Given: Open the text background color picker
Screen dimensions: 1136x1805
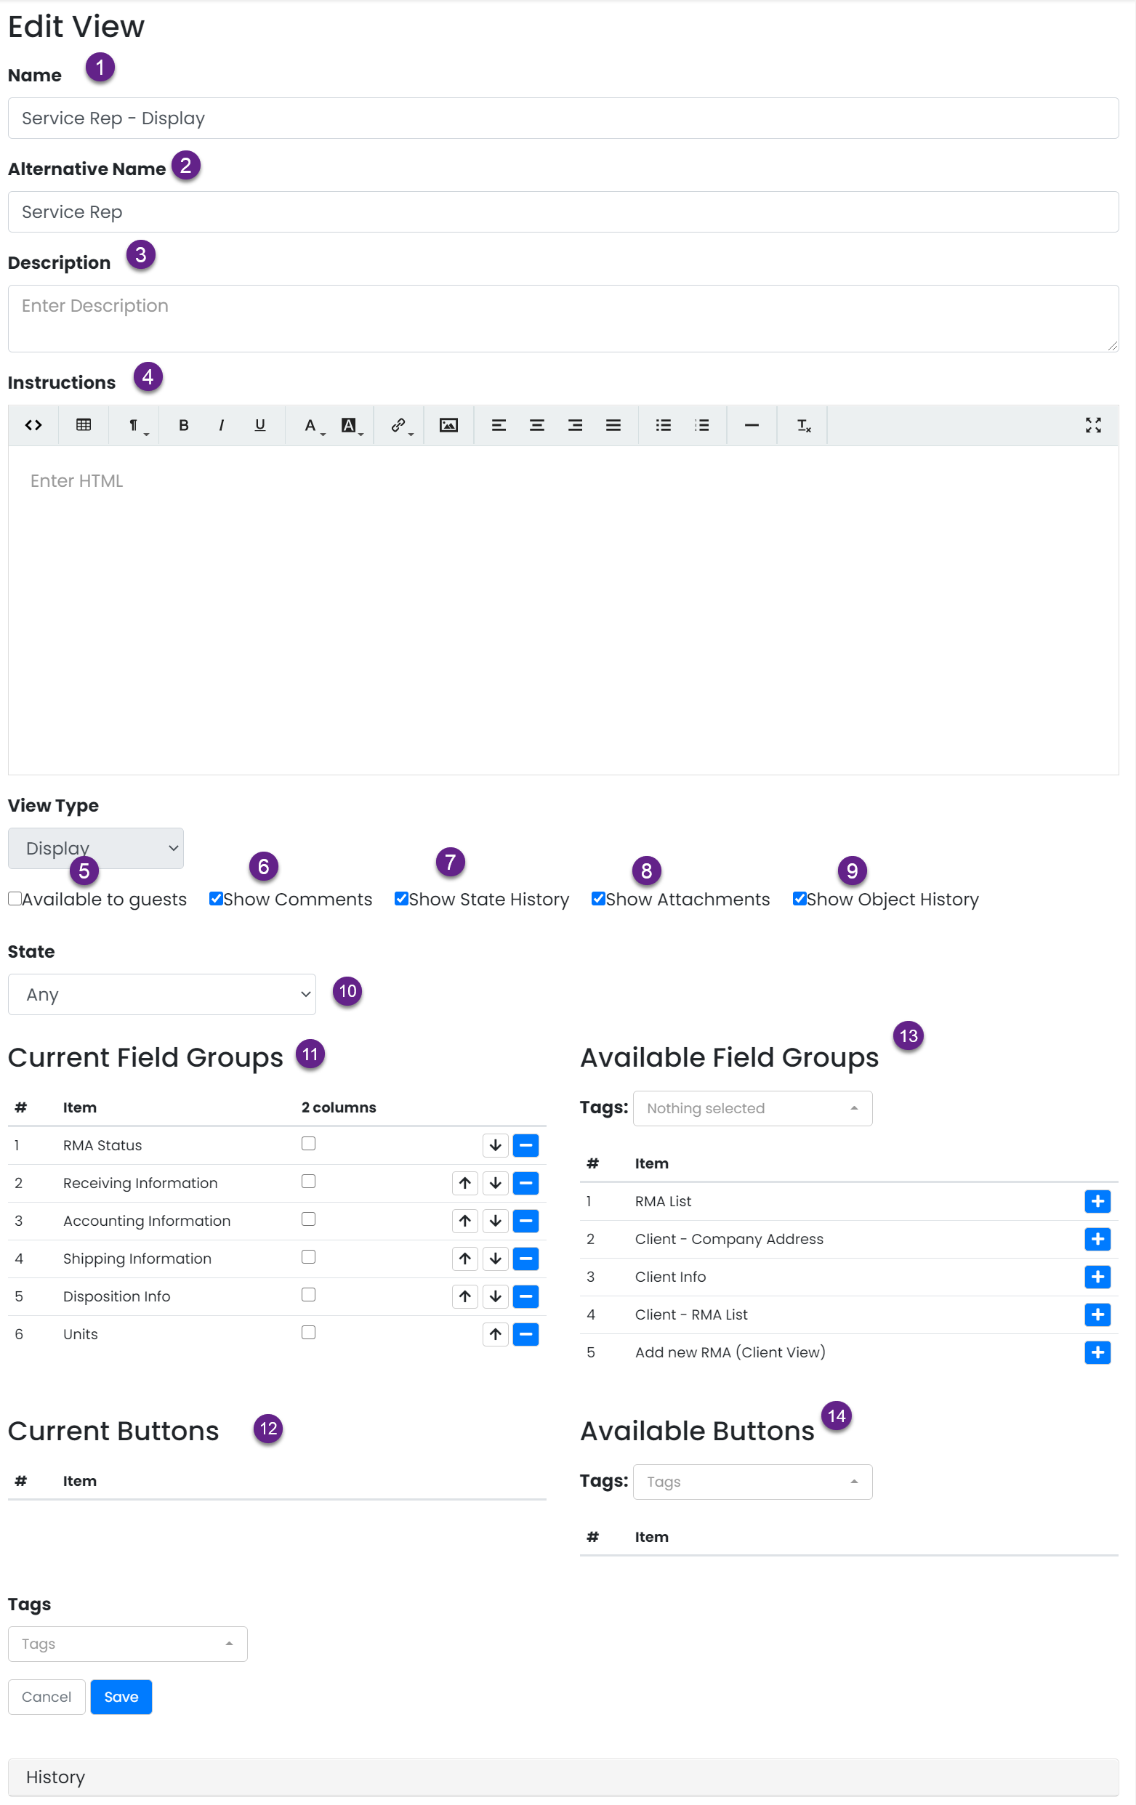Looking at the screenshot, I should tap(350, 425).
